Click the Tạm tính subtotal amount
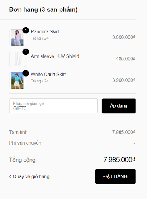The width and height of the screenshot is (147, 199). pos(124,132)
